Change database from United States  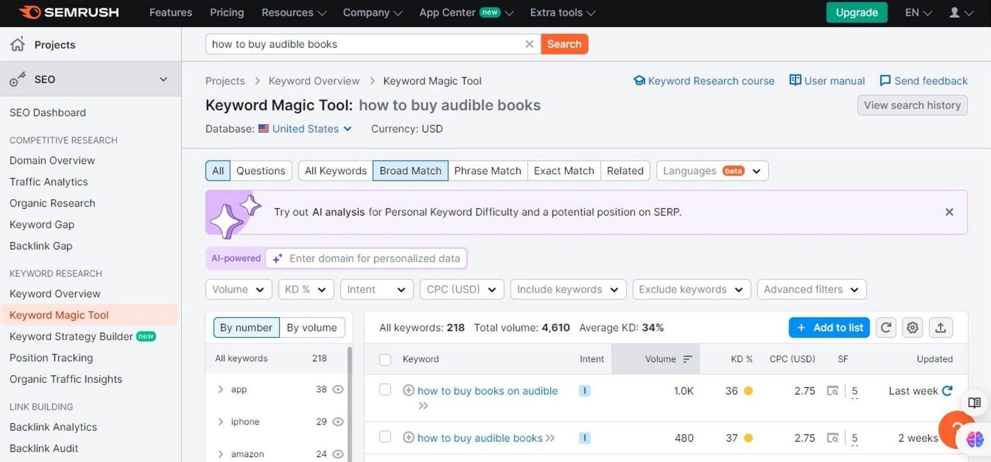pos(305,129)
